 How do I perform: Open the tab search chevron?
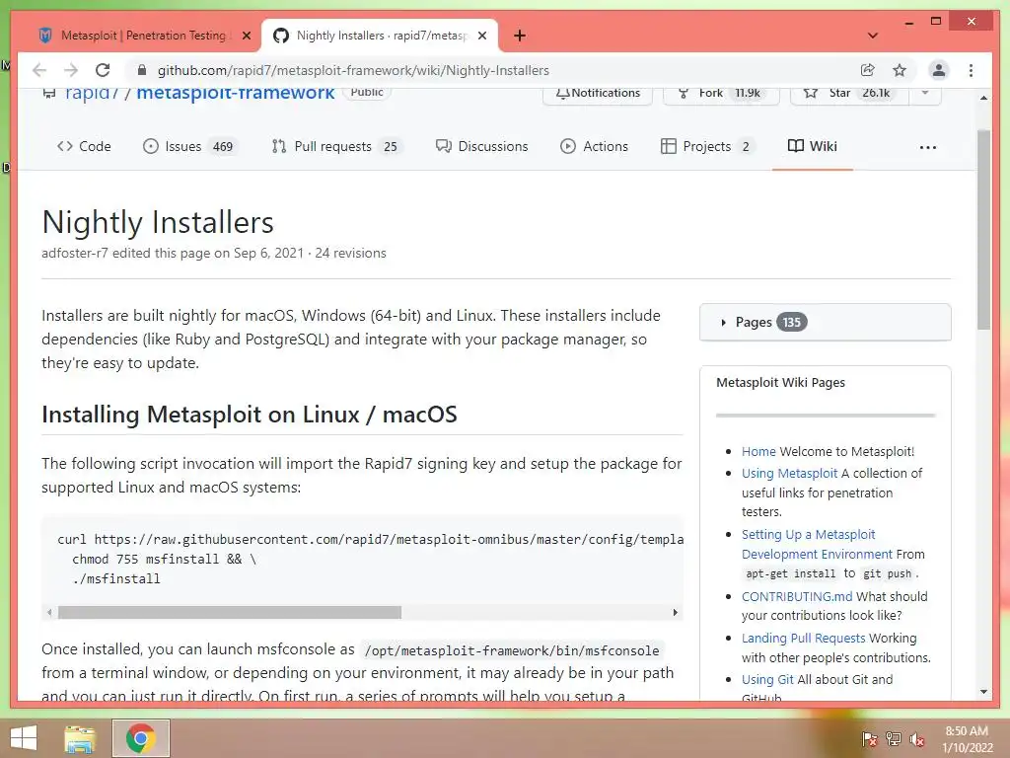873,36
